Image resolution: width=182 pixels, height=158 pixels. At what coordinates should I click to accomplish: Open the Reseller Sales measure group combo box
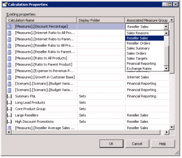pos(147,27)
